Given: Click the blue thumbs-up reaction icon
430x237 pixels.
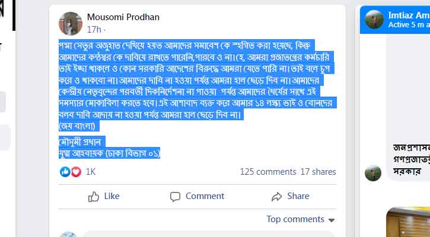Looking at the screenshot, I should click(x=65, y=172).
